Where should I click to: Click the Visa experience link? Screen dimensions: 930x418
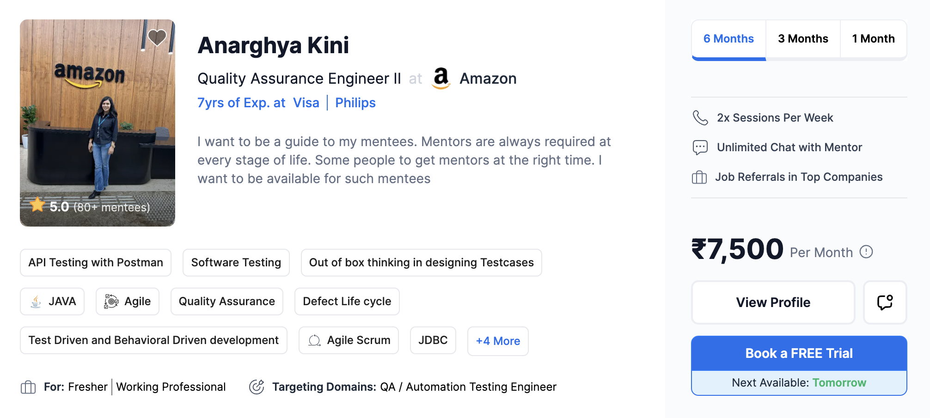[306, 103]
